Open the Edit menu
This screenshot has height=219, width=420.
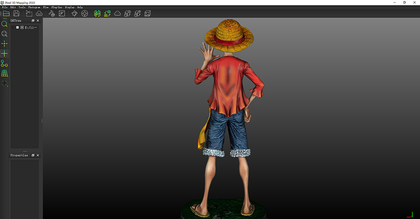[x=13, y=7]
